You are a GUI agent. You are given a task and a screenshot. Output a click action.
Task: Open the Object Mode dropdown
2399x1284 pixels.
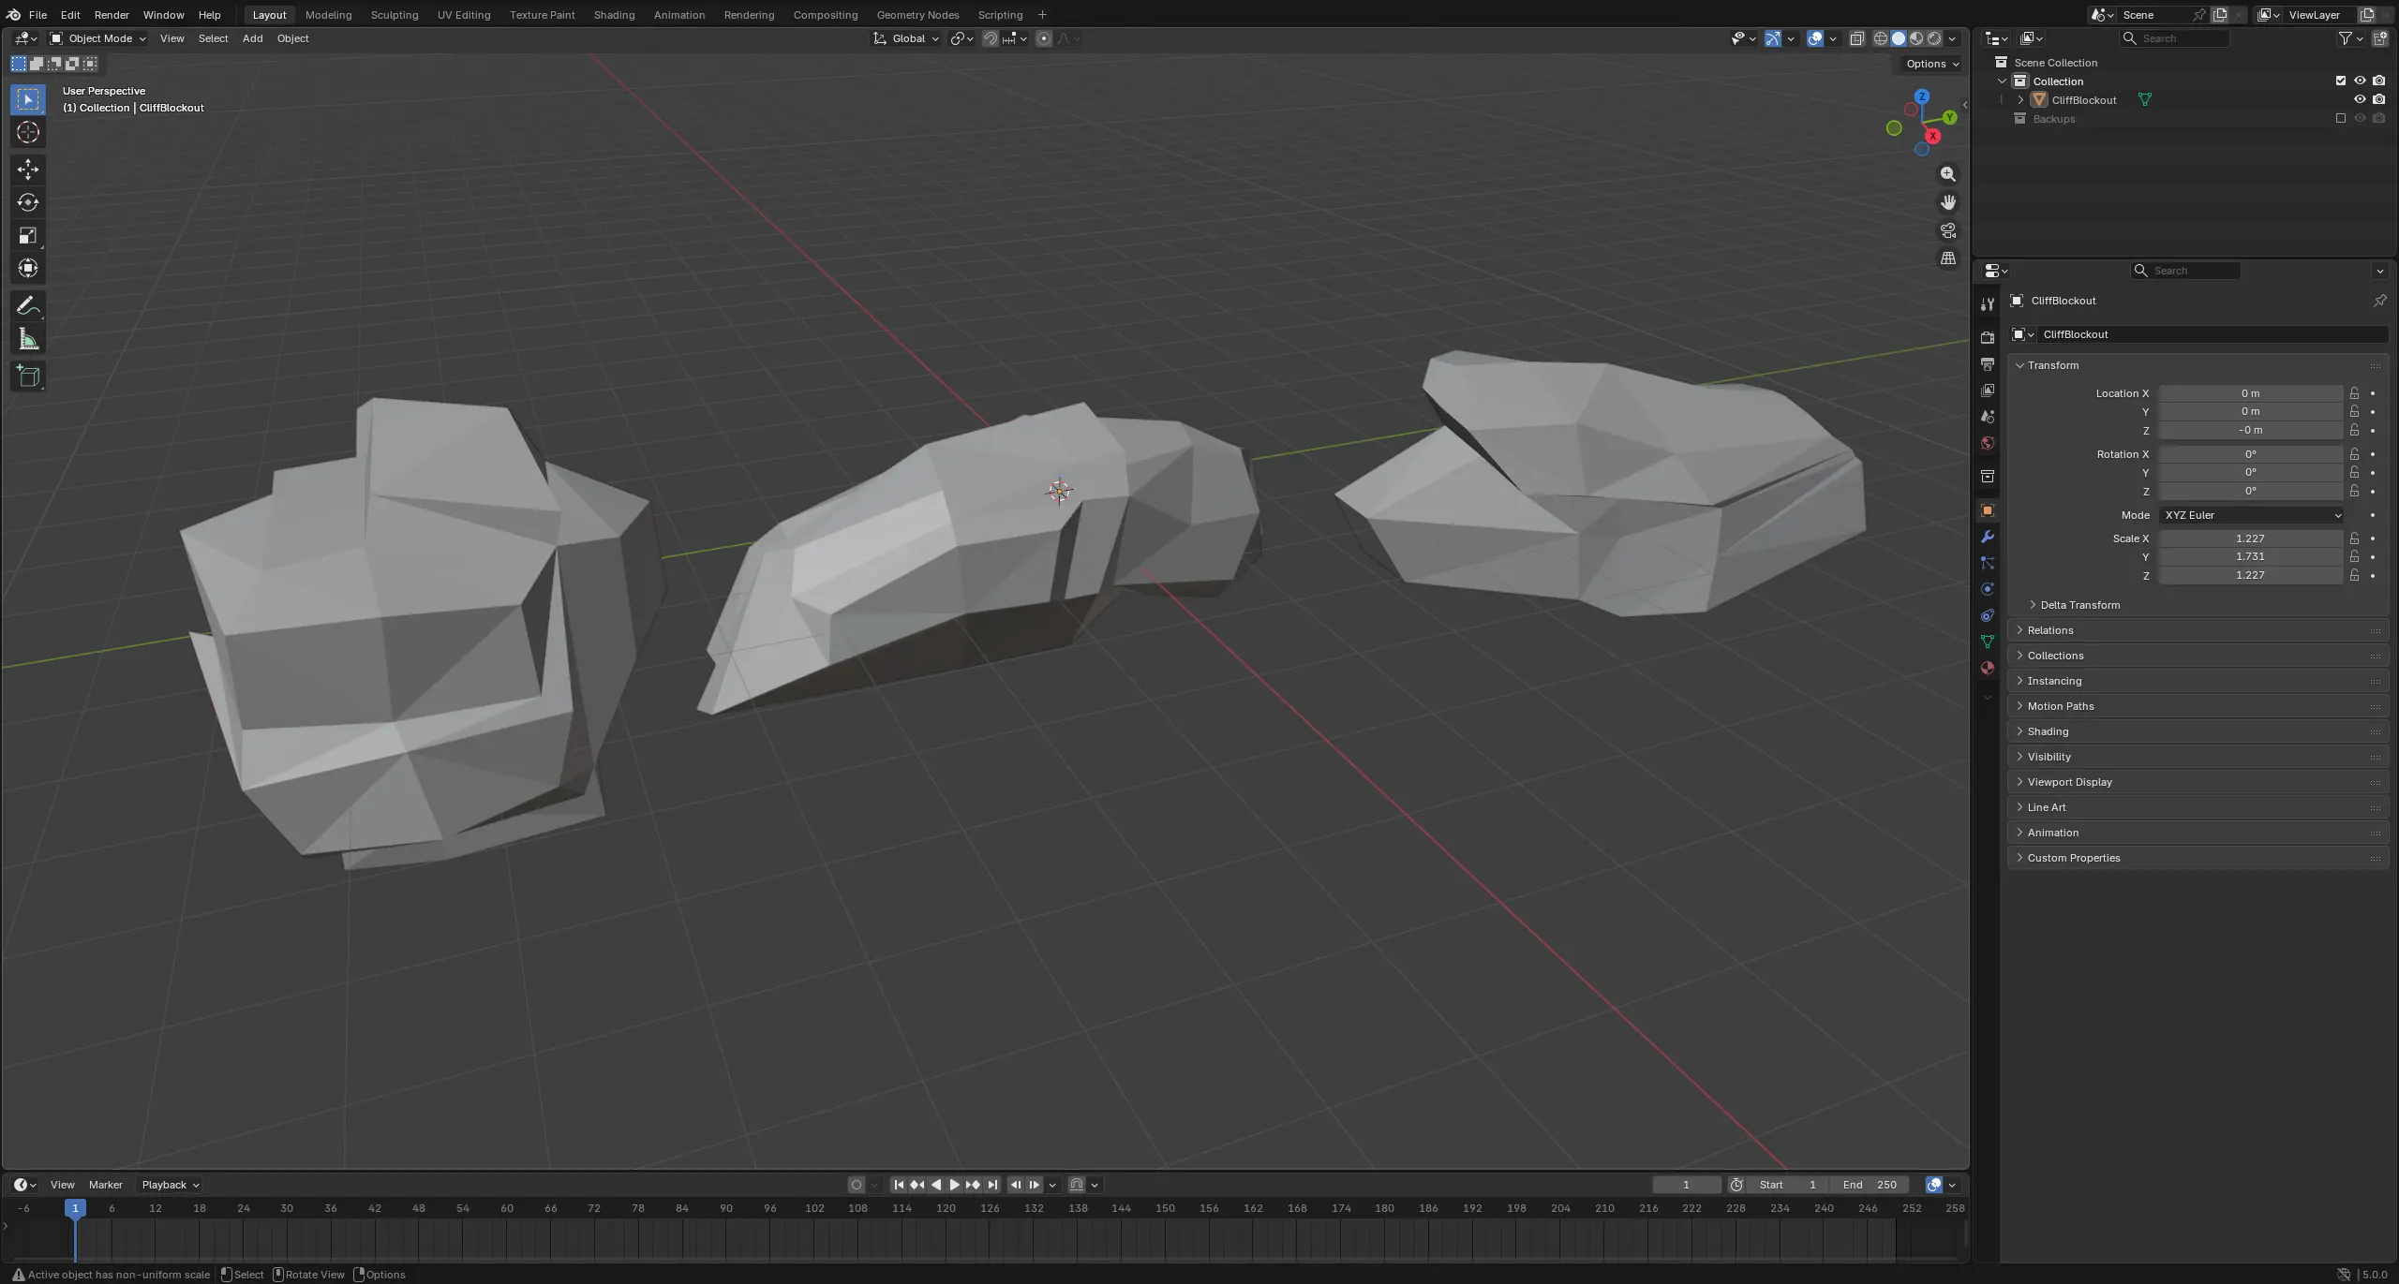click(x=98, y=38)
